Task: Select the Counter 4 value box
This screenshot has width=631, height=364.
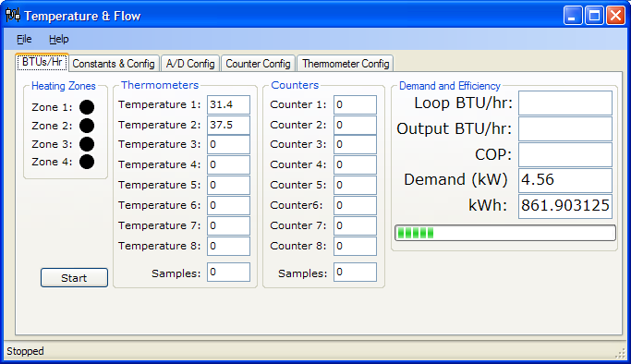Action: tap(355, 164)
